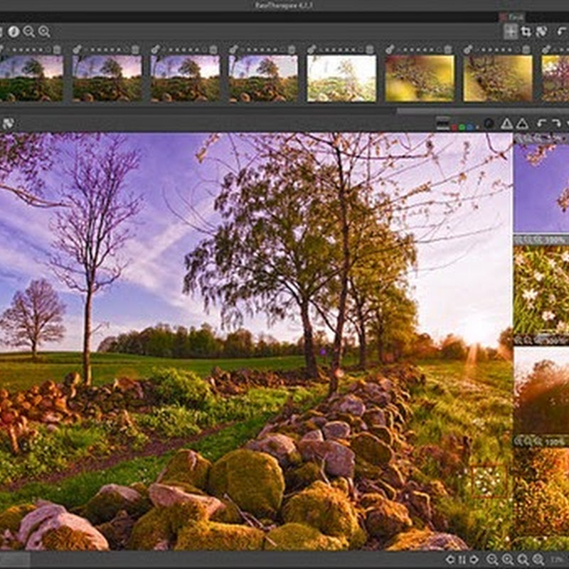Toggle the blue channel preview
This screenshot has height=569, width=569.
pos(471,127)
